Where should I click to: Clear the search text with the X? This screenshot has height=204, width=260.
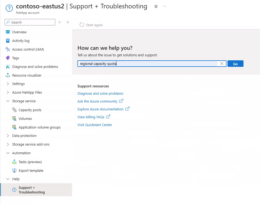pyautogui.click(x=222, y=63)
